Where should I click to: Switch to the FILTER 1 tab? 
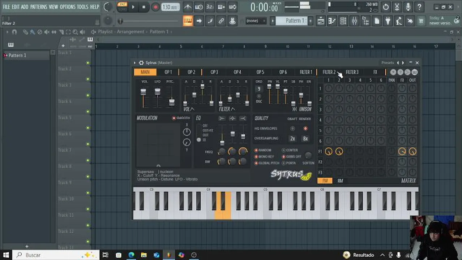[x=306, y=72]
